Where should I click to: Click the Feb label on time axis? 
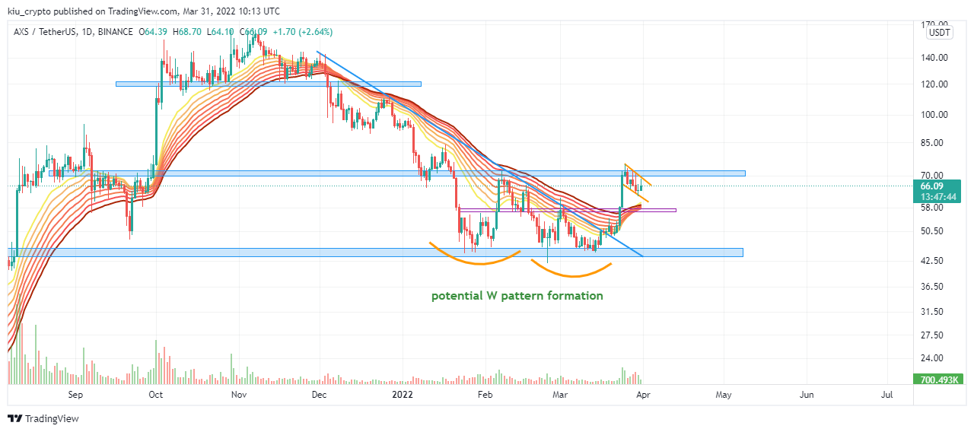(485, 395)
